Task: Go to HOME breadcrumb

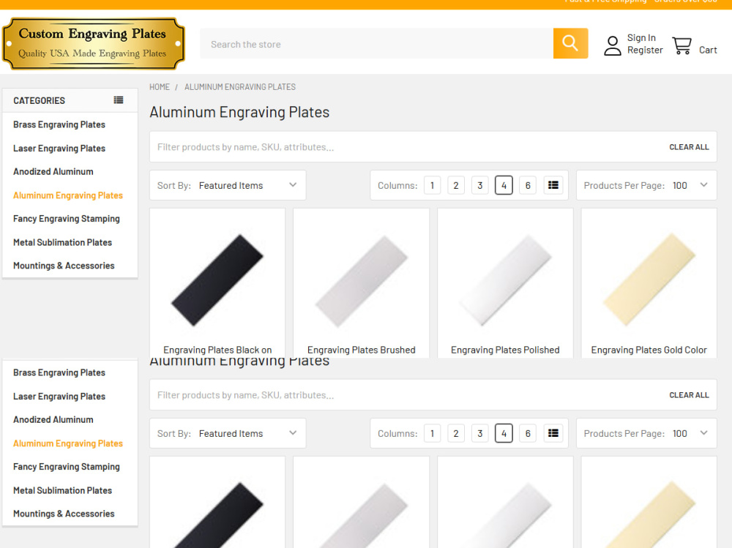Action: pos(159,87)
